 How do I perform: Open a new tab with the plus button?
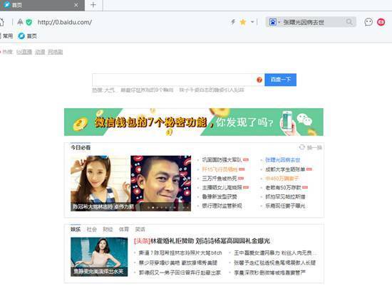(93, 5)
